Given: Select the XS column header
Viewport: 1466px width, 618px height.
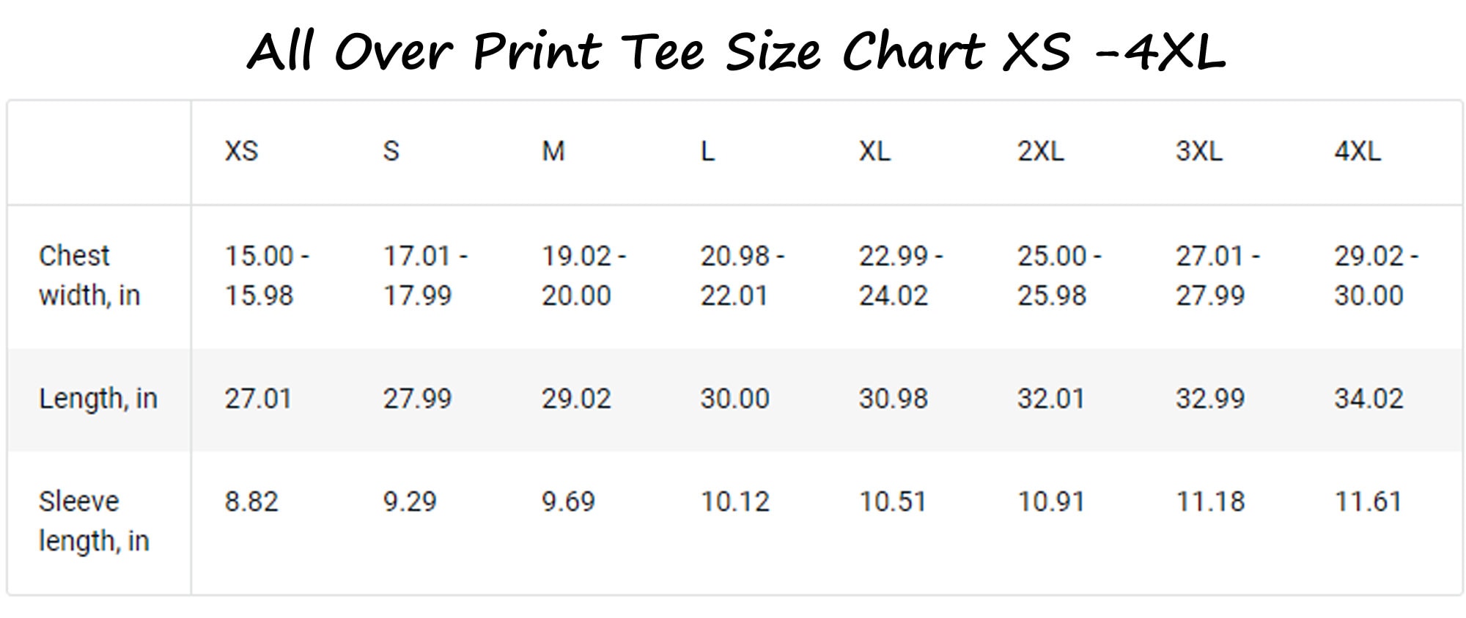Looking at the screenshot, I should [x=241, y=151].
